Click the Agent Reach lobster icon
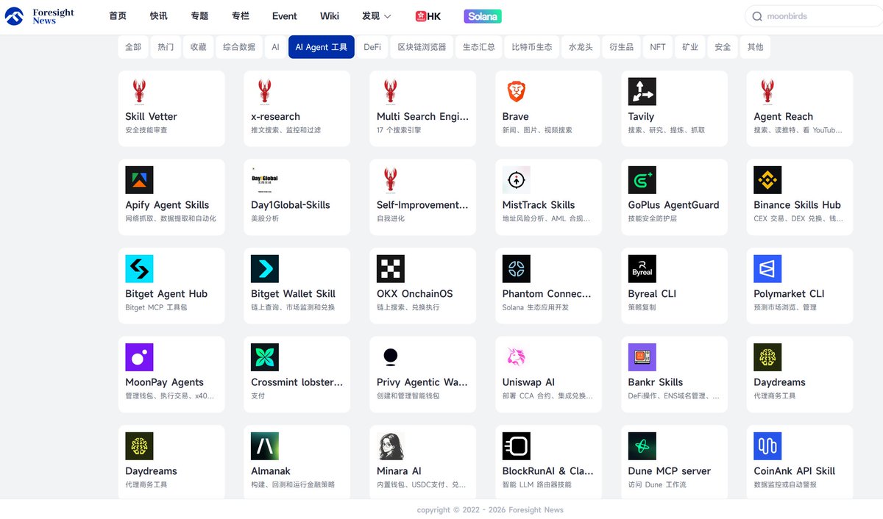Image resolution: width=883 pixels, height=519 pixels. coord(767,92)
